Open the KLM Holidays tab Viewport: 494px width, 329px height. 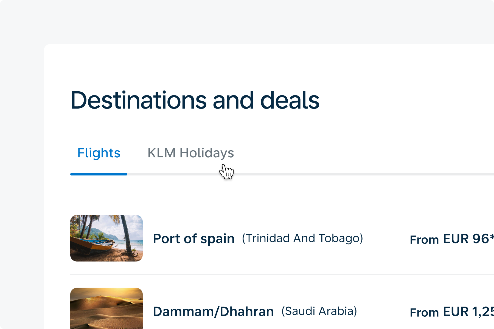click(190, 153)
